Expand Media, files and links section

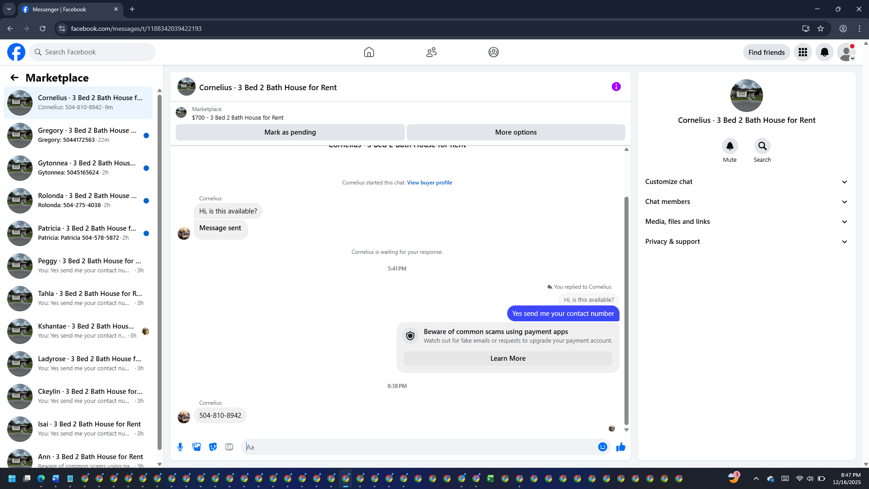click(746, 222)
